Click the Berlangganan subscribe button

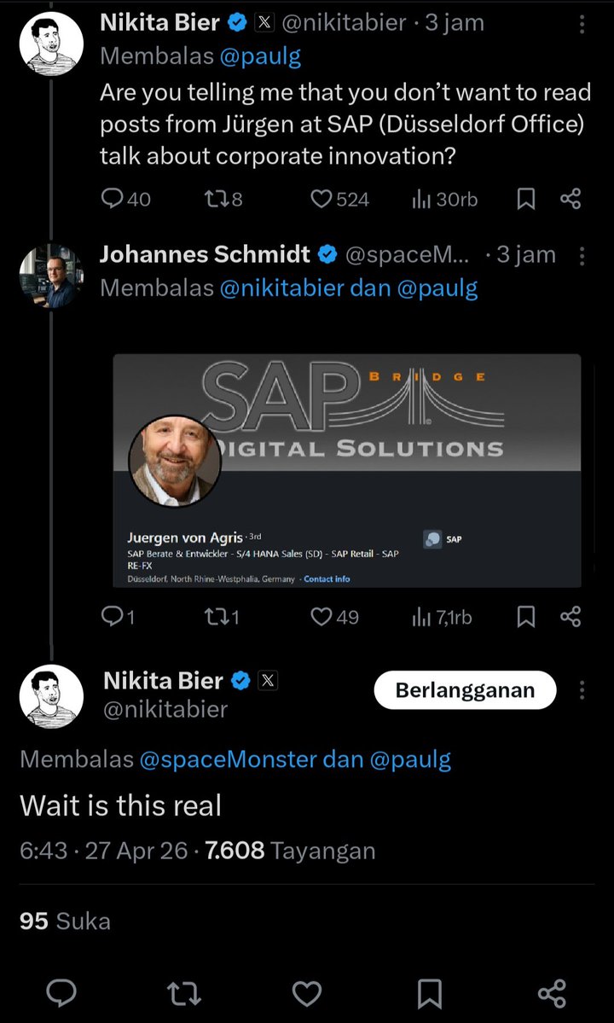tap(465, 690)
